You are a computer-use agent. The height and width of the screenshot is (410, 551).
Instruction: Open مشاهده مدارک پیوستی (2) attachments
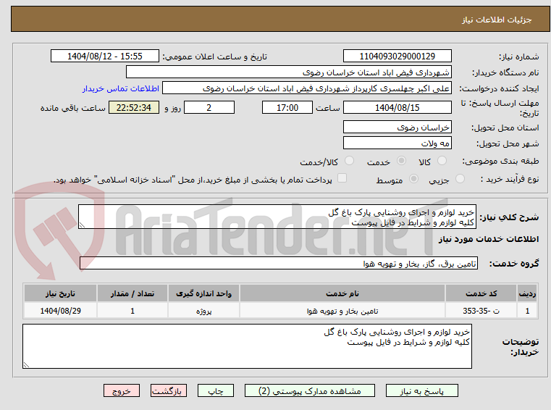coord(310,390)
